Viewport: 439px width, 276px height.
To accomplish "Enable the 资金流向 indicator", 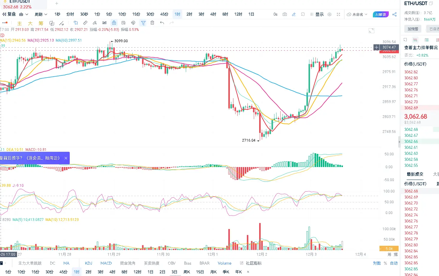I will 128,263.
